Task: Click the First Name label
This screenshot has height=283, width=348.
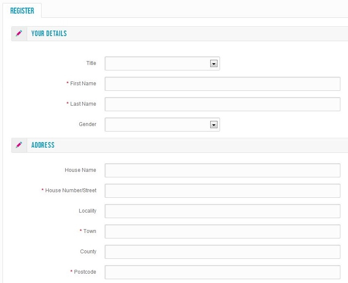Action: (x=83, y=84)
